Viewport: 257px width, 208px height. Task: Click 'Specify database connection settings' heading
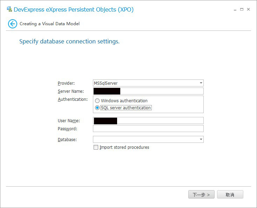point(69,42)
